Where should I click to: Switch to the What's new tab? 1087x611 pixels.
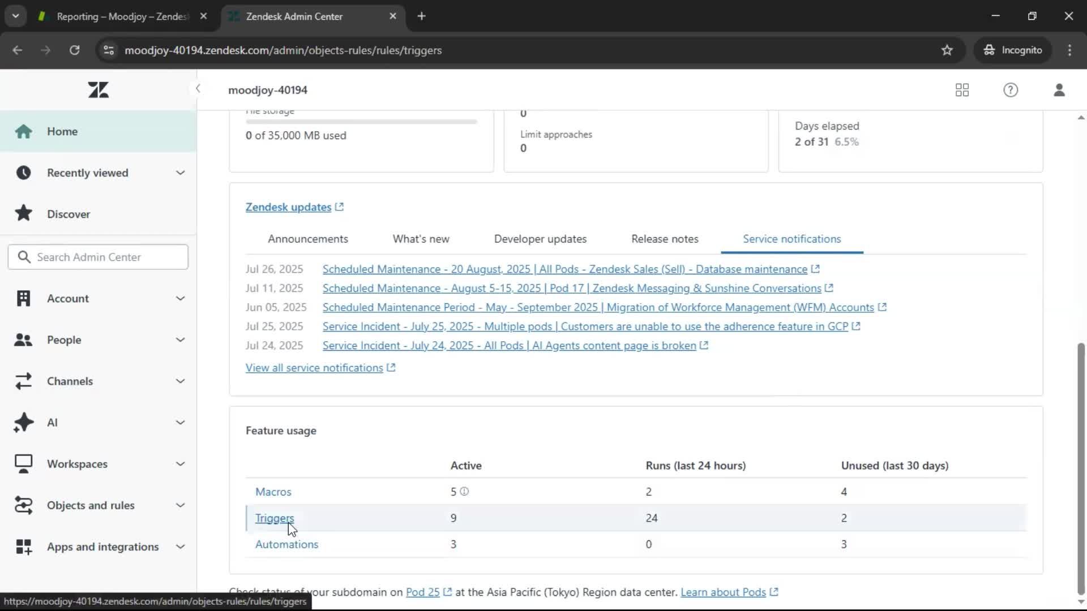click(421, 239)
